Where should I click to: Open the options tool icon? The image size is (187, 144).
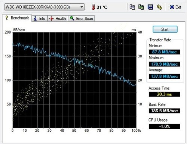click(x=159, y=7)
